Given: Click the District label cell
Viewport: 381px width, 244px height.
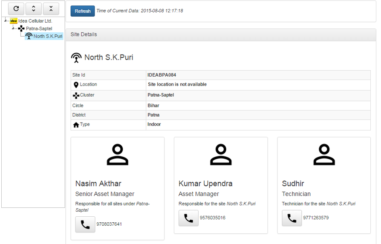Looking at the screenshot, I should tap(108, 115).
